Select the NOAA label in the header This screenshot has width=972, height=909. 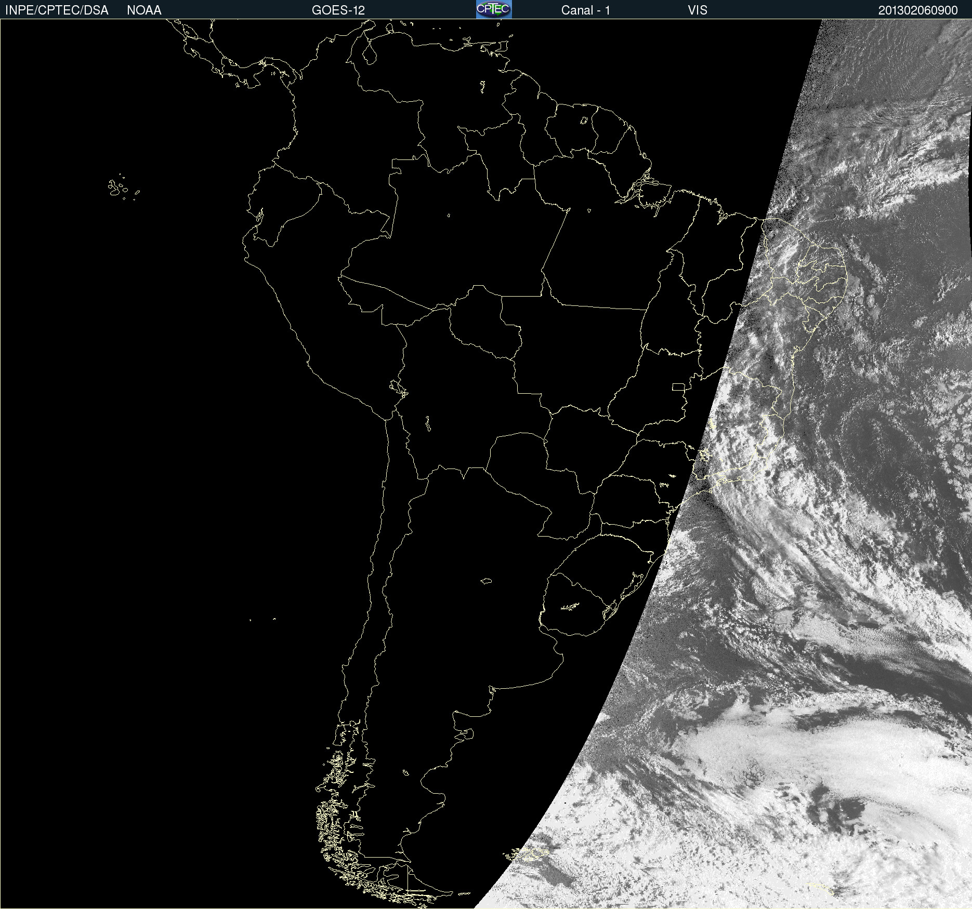[x=144, y=10]
